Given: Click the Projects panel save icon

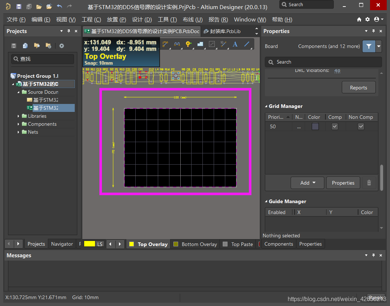Looking at the screenshot, I should tap(14, 45).
